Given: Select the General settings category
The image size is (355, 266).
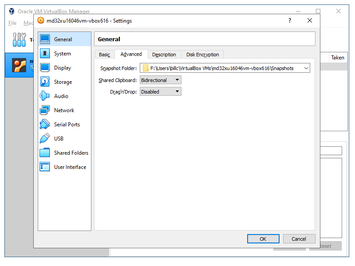Looking at the screenshot, I should coord(63,39).
